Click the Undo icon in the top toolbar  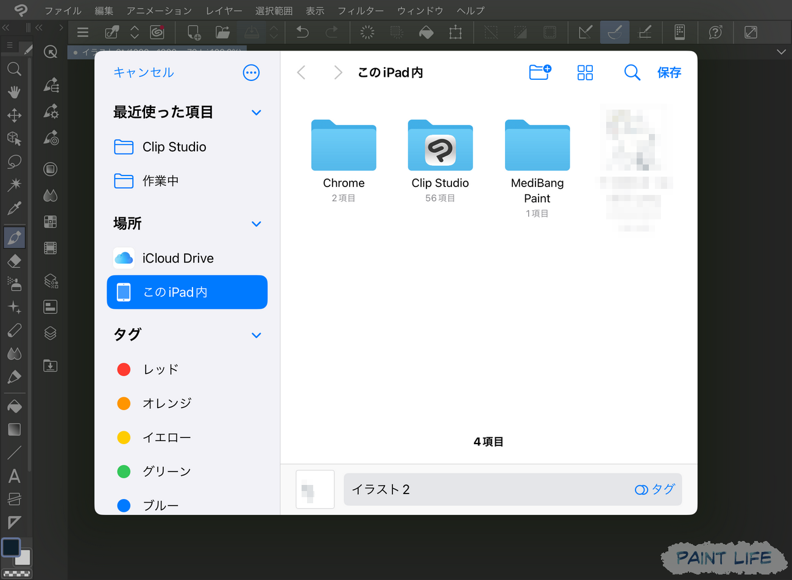point(302,32)
